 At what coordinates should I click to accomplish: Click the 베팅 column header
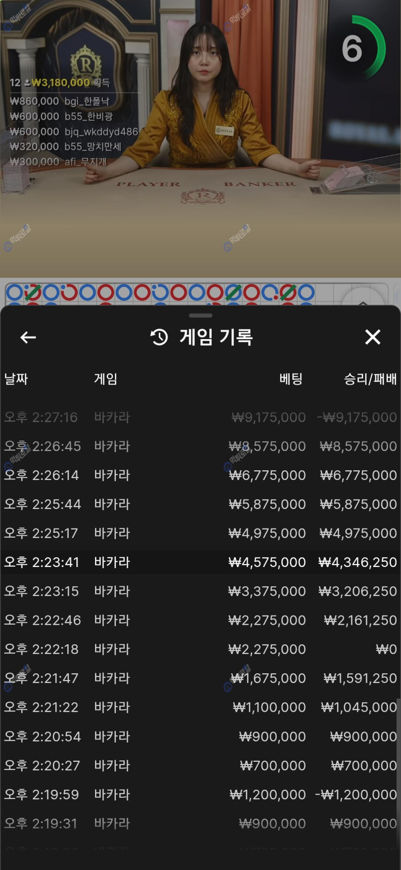(x=291, y=379)
